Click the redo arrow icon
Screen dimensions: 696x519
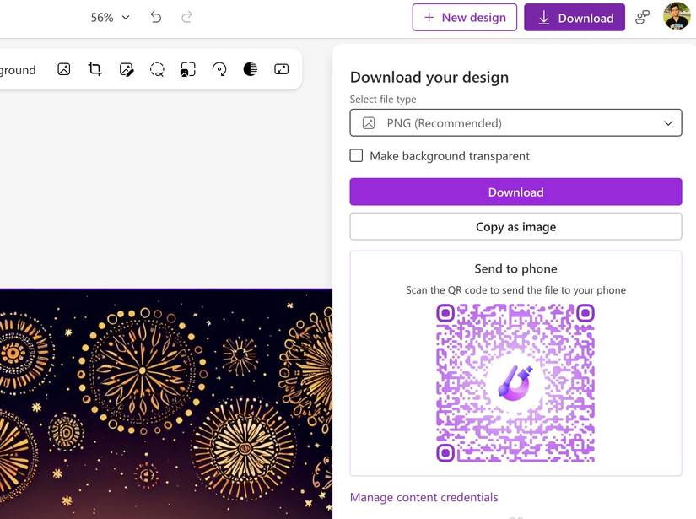(187, 17)
